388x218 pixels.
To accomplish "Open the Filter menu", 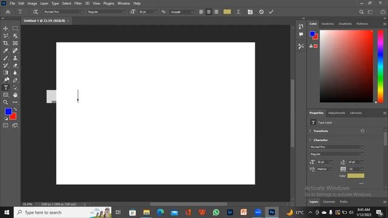I will point(78,4).
